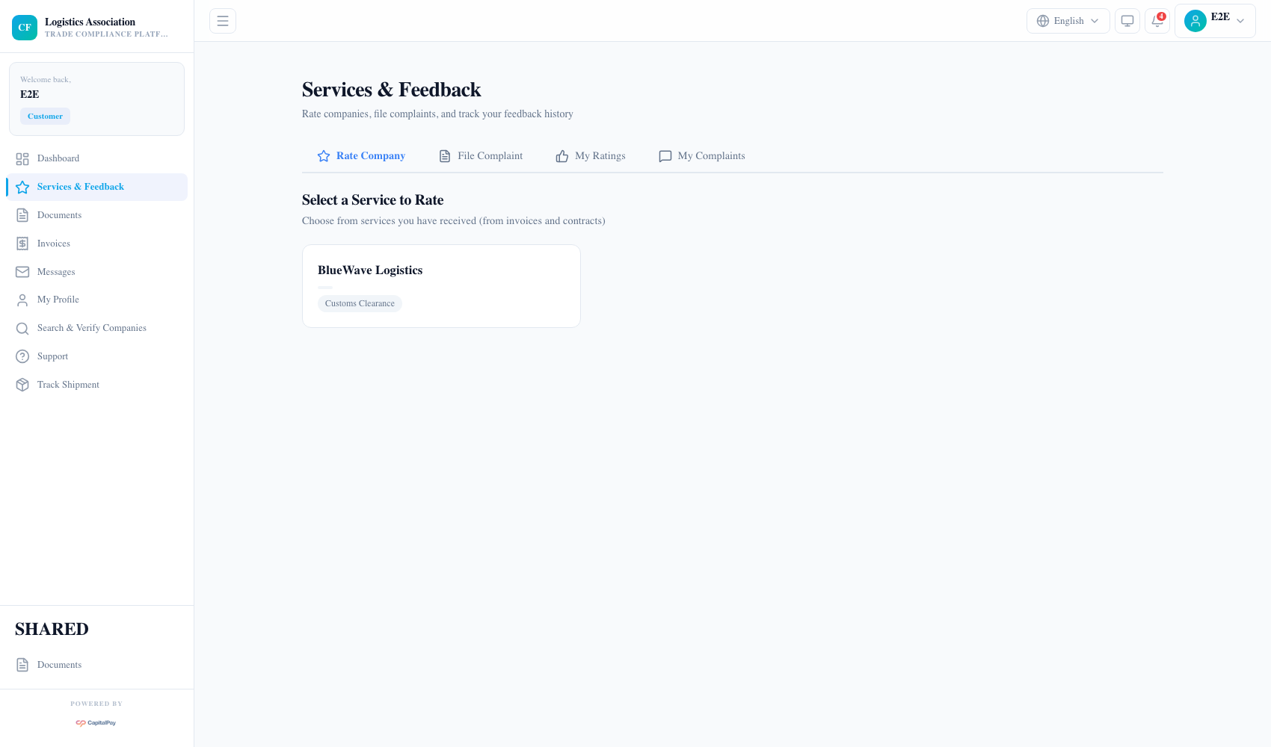
Task: Click the globe icon next to English
Action: tap(1042, 21)
